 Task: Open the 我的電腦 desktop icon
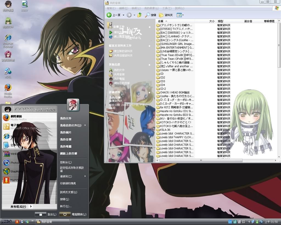(8, 6)
